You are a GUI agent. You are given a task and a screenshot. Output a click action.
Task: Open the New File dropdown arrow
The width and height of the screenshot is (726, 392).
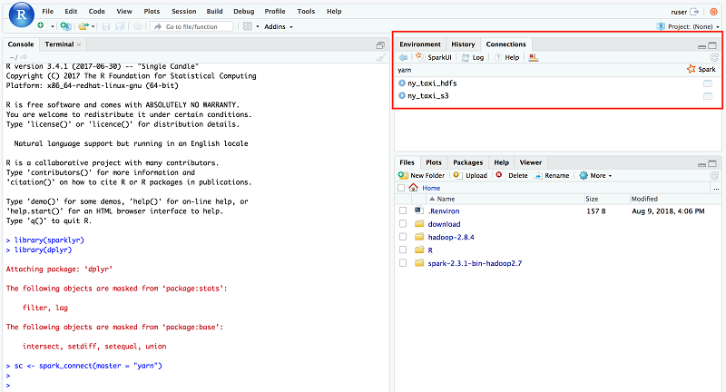pyautogui.click(x=53, y=27)
